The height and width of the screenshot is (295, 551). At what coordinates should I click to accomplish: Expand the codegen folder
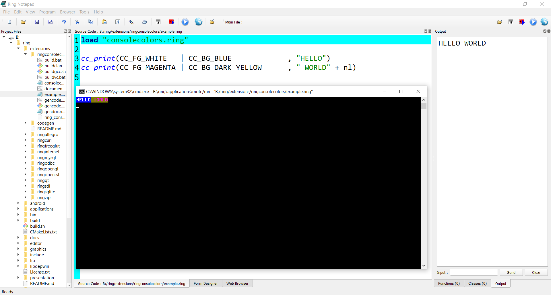point(25,123)
